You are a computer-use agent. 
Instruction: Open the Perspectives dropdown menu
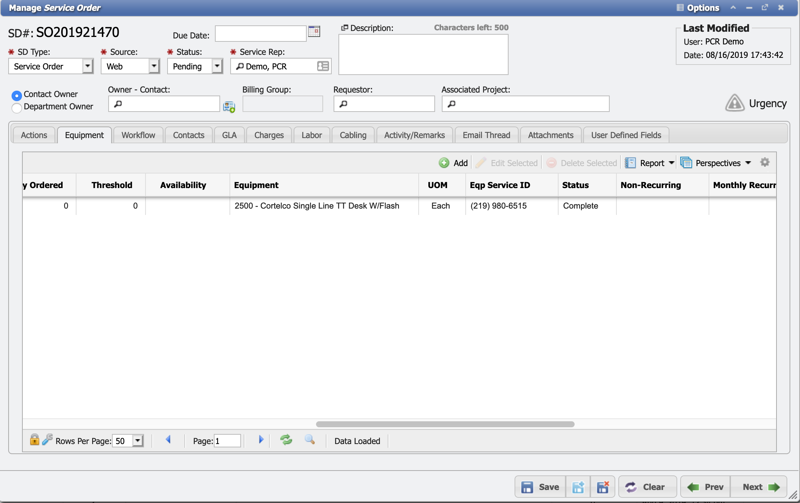(716, 163)
